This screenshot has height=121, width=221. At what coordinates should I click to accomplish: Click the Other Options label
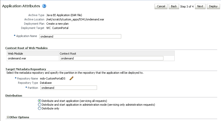[19, 117]
